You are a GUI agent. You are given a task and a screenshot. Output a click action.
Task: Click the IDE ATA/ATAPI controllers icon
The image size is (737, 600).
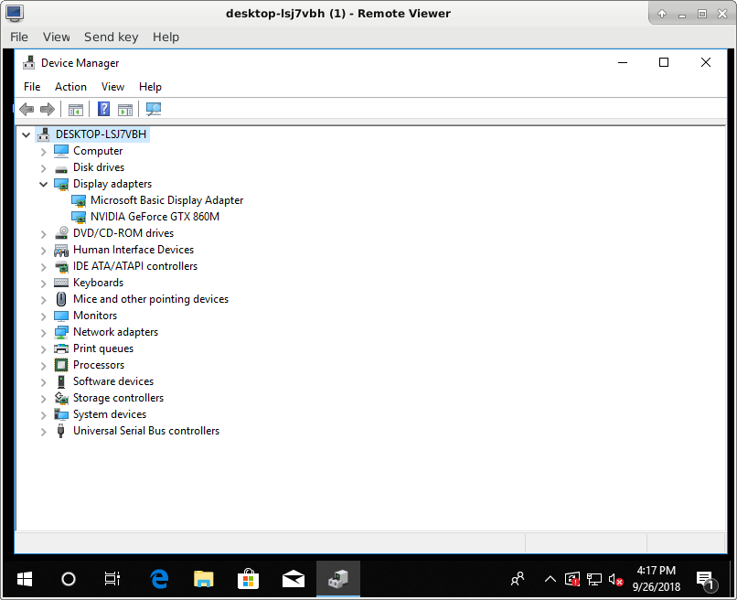[x=61, y=266]
